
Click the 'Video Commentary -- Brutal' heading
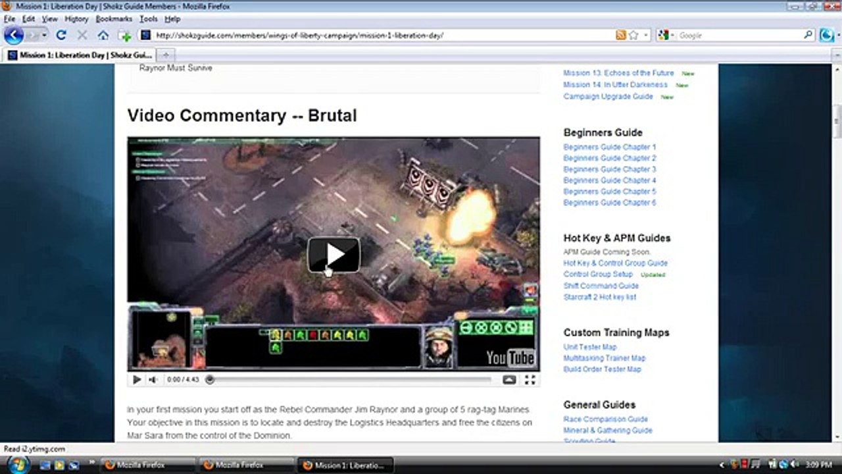click(x=242, y=116)
